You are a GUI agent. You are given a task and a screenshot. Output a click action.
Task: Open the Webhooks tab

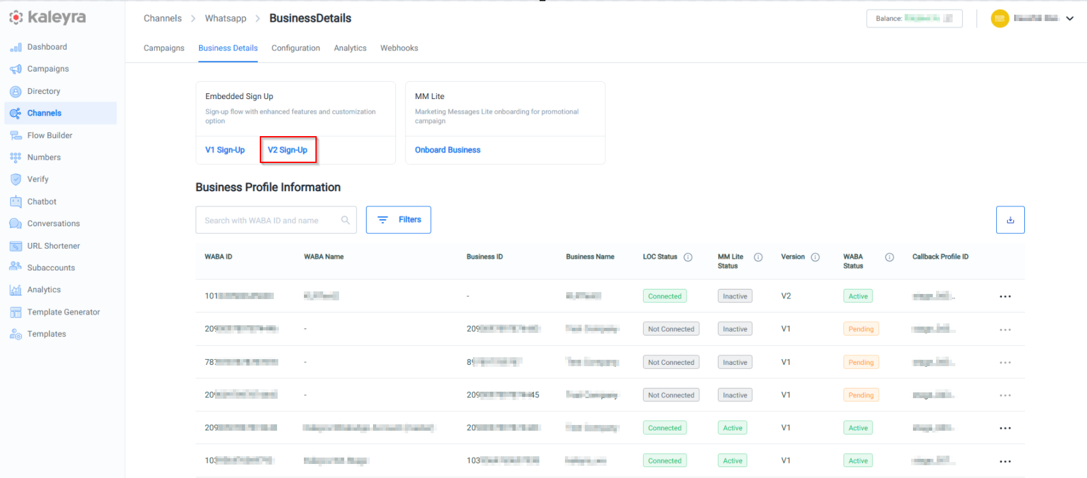tap(399, 49)
